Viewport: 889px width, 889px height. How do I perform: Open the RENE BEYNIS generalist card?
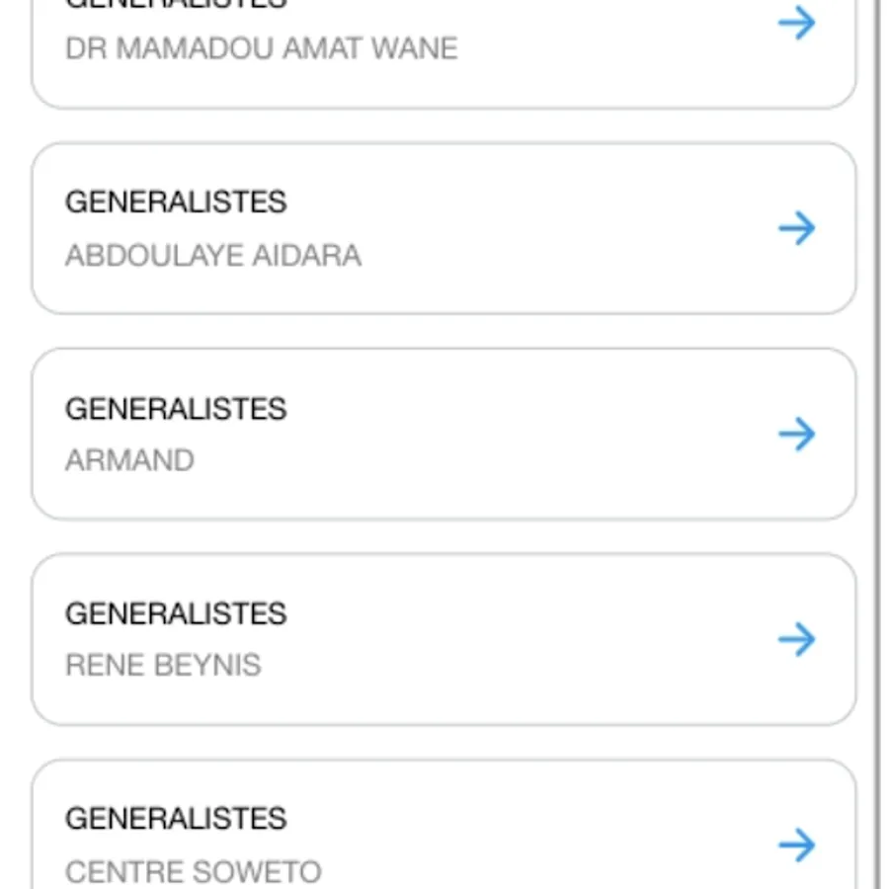(444, 639)
